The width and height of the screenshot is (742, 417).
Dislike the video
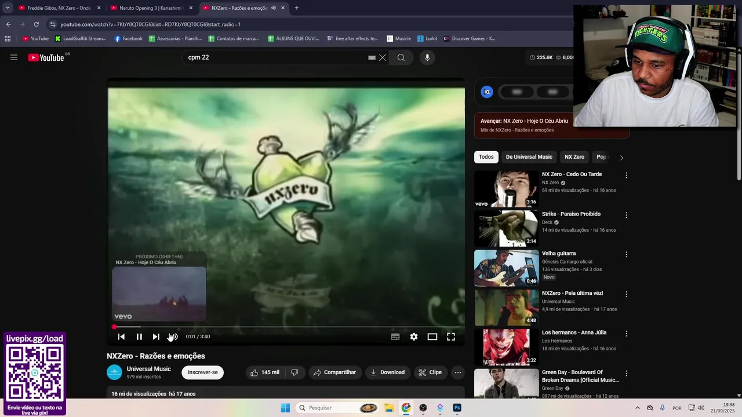[294, 372]
